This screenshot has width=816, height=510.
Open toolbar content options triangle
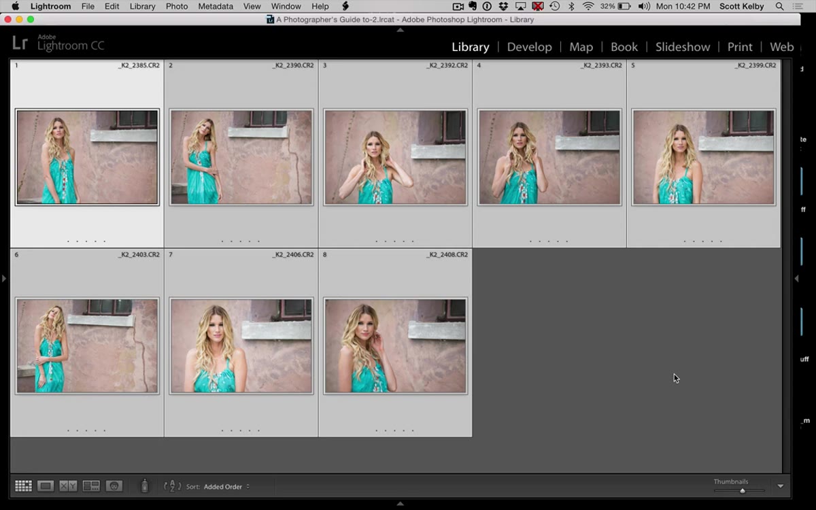[x=780, y=486]
